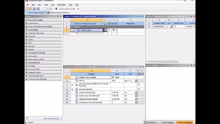Screen dimensions: 220x124
Task: Click the Density property icon
Action: pos(76,81)
